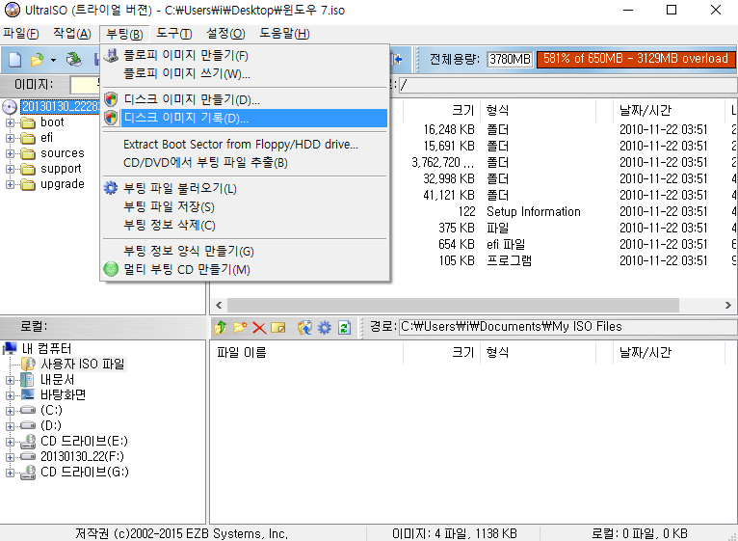Click the efi 파일 type cell
This screenshot has width=738, height=541.
click(x=506, y=244)
